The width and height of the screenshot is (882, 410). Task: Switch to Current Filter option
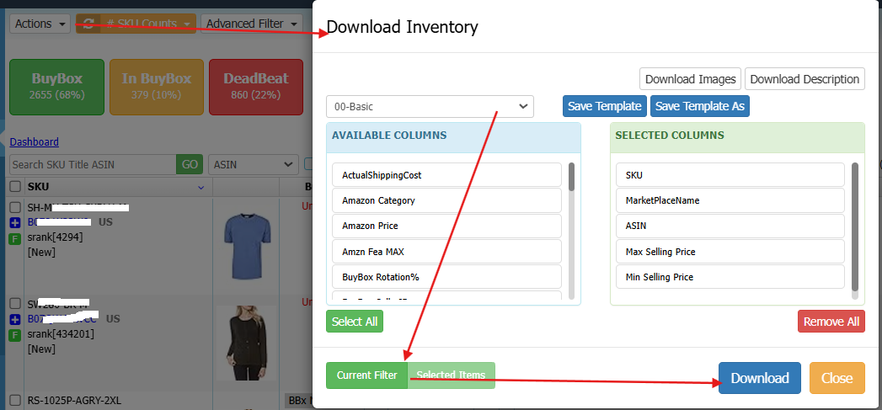click(x=366, y=375)
